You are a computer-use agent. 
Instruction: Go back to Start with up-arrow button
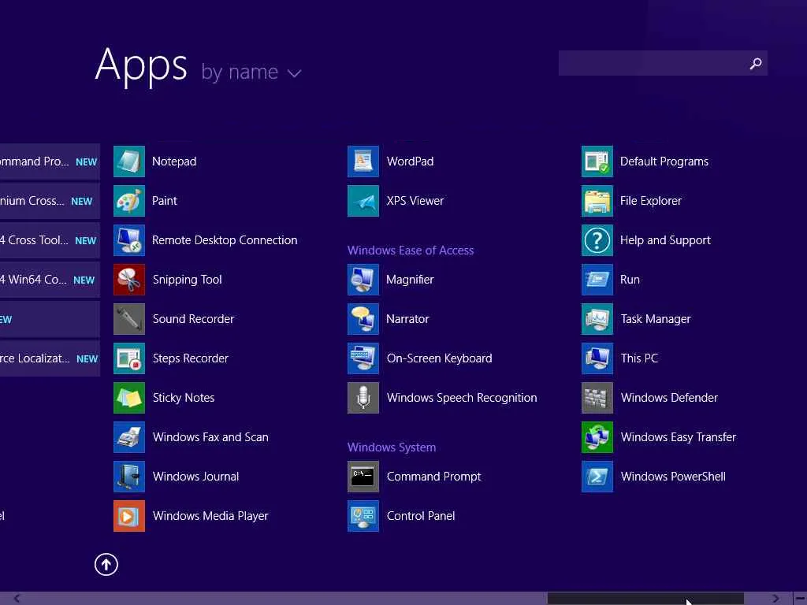point(106,564)
